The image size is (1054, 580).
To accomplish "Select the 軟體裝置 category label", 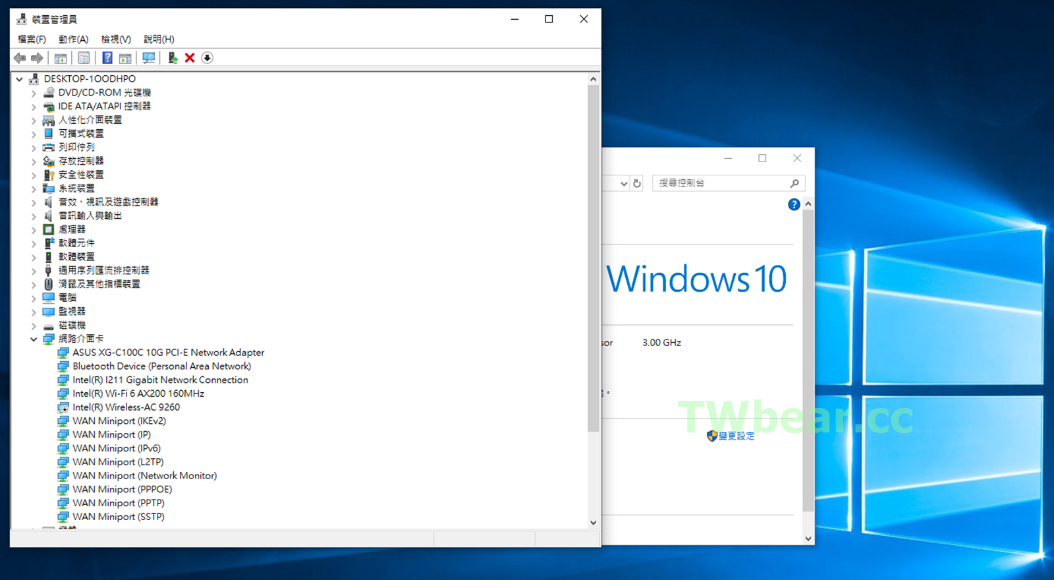I will [76, 256].
